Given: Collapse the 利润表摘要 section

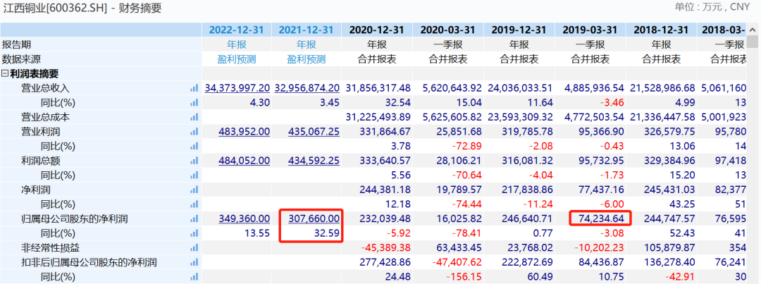Looking at the screenshot, I should [5, 74].
